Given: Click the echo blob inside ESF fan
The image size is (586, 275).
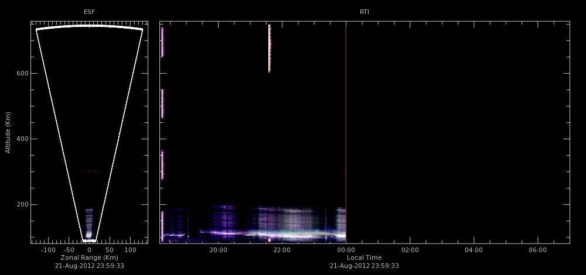Looking at the screenshot, I should click(x=88, y=224).
